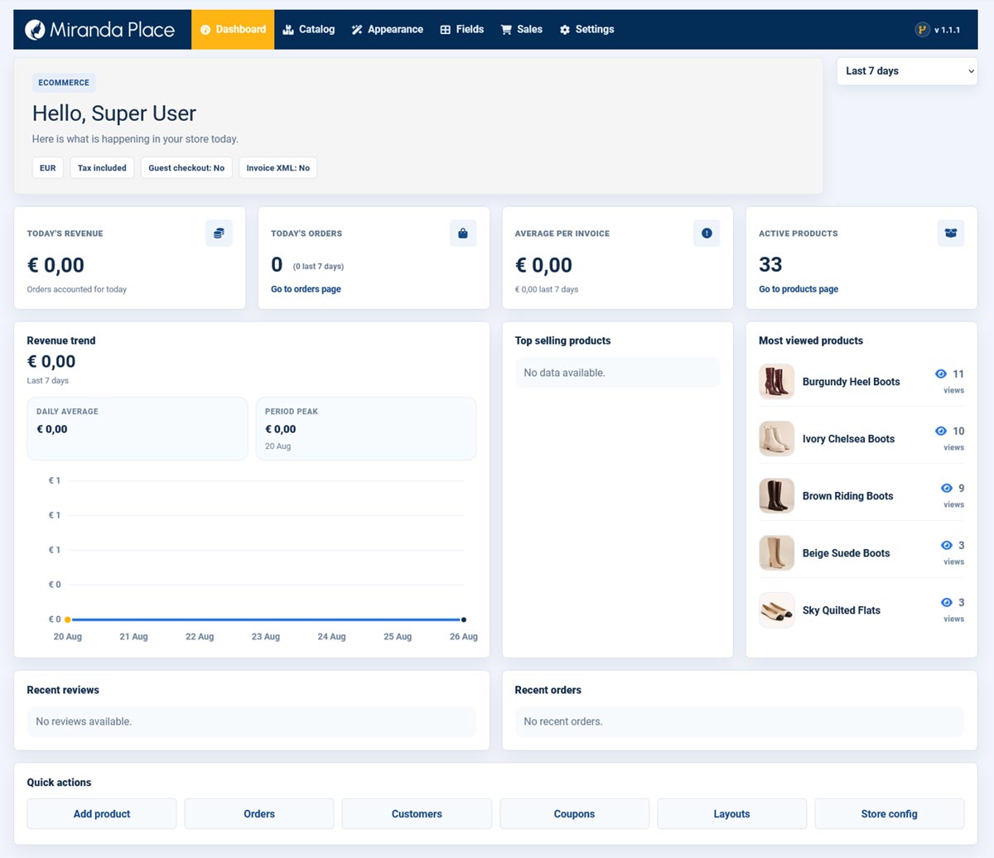This screenshot has height=858, width=994.
Task: Click the eye icon next to Sky Quilted Flats views
Action: [947, 602]
